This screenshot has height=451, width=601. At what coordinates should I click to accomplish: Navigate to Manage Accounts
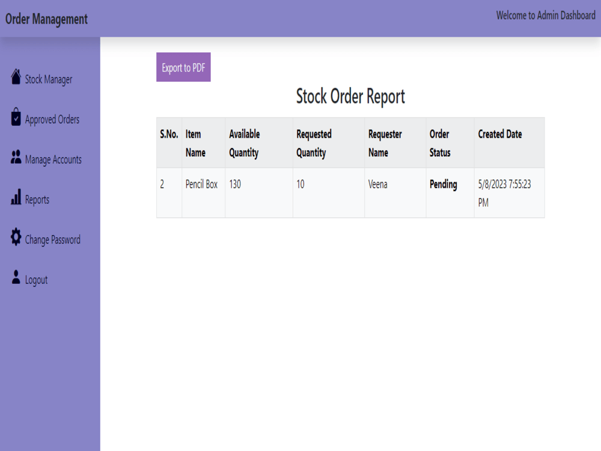54,159
